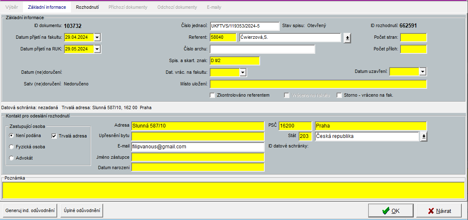Choose the Advokát radio option
This screenshot has height=220, width=468.
pos(12,158)
